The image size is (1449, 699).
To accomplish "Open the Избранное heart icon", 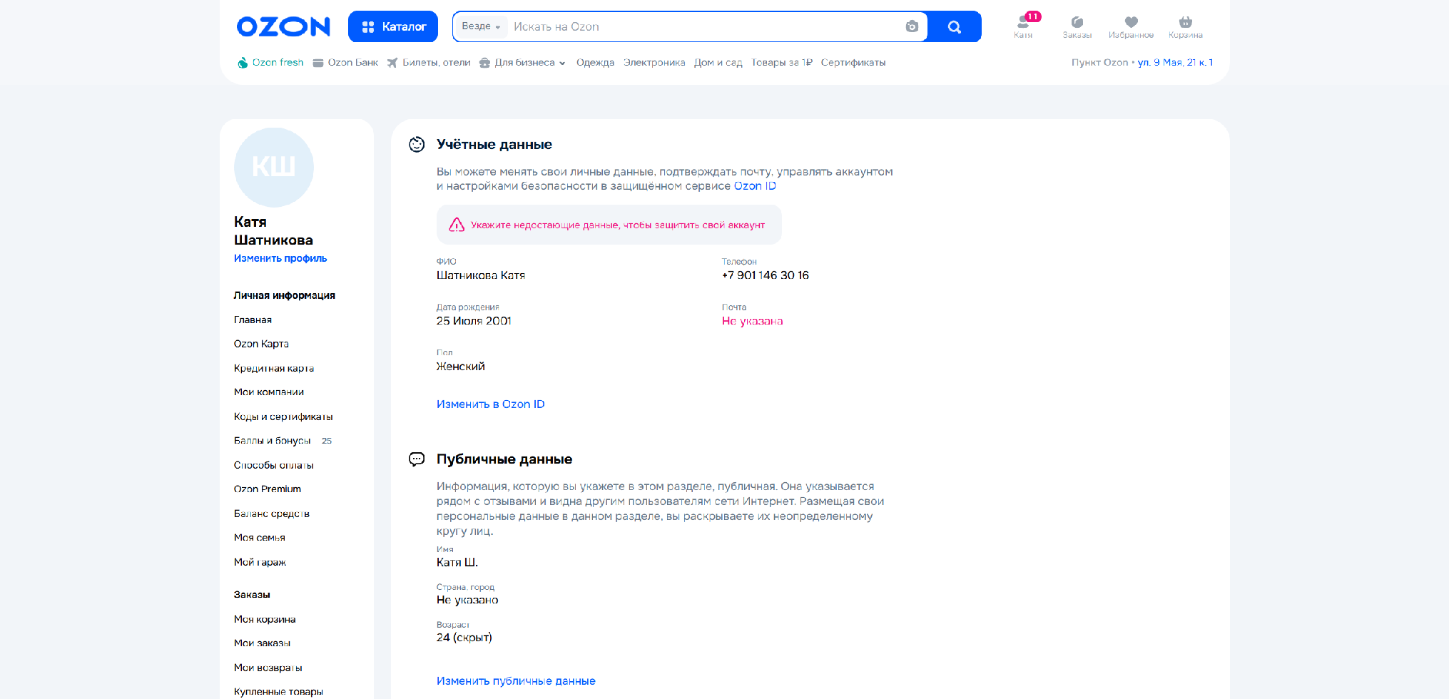I will click(1131, 23).
